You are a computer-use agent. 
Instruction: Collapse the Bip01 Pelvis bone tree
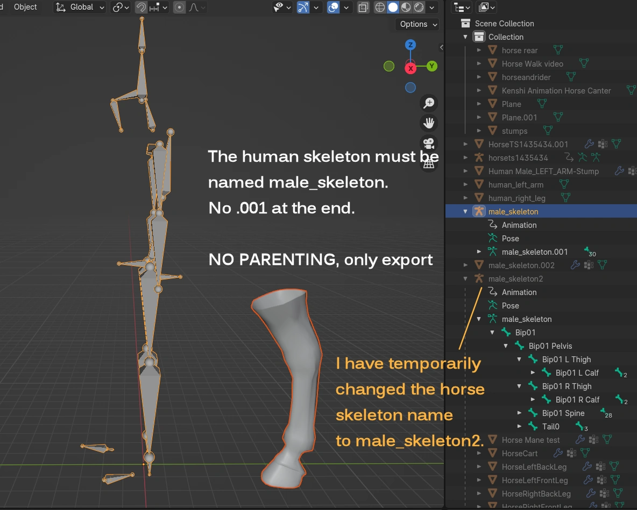click(x=506, y=346)
